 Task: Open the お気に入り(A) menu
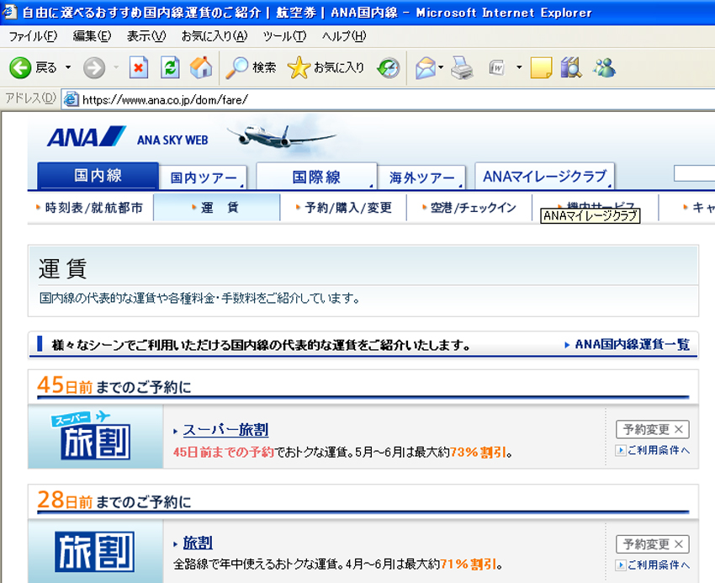[214, 36]
